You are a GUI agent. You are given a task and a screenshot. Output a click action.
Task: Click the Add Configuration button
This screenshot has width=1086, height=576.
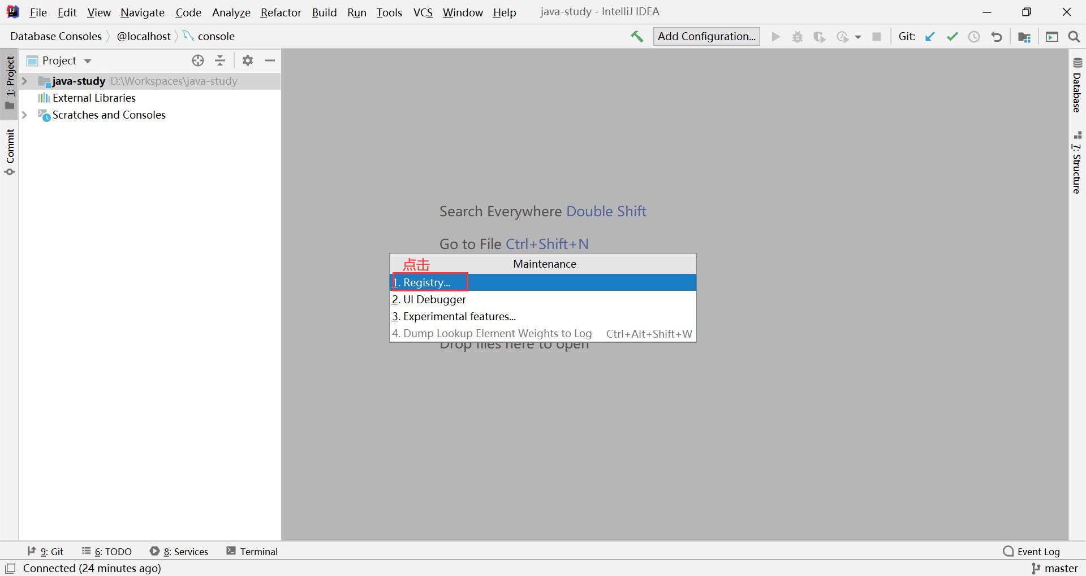pyautogui.click(x=706, y=36)
